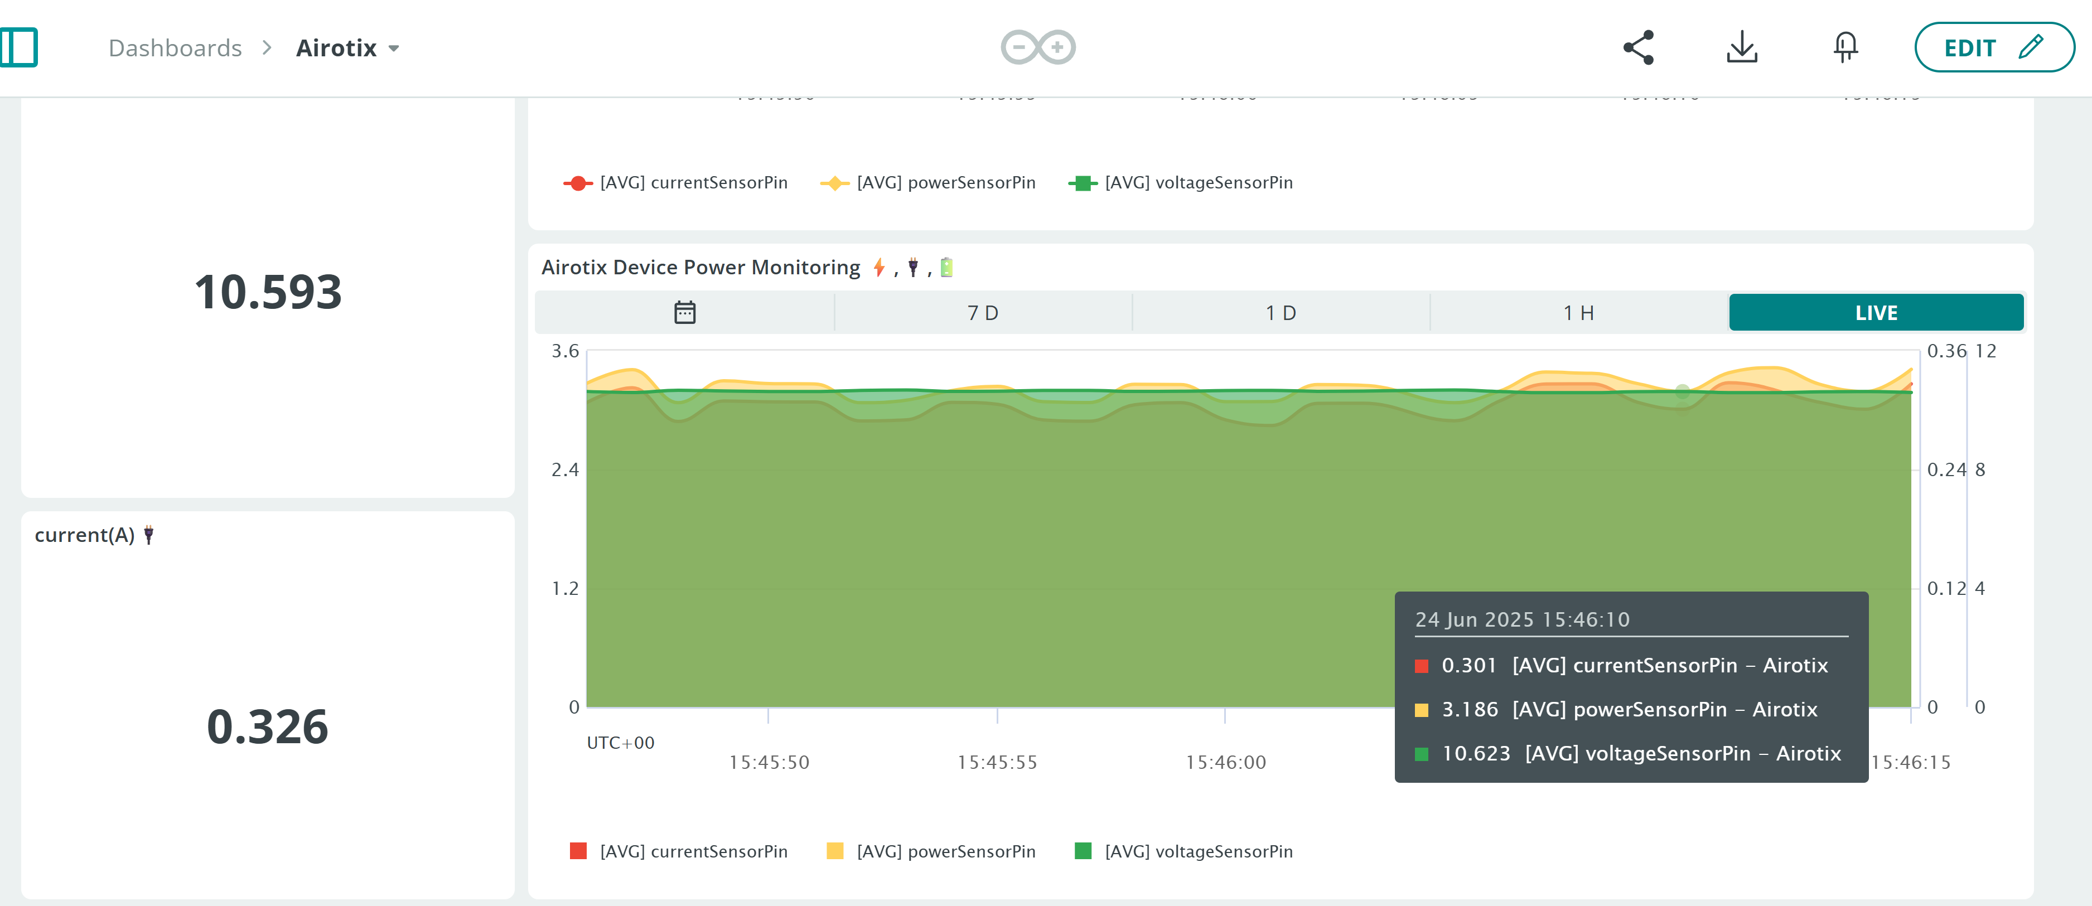The width and height of the screenshot is (2092, 906).
Task: Switch chart to 7 D range
Action: (983, 313)
